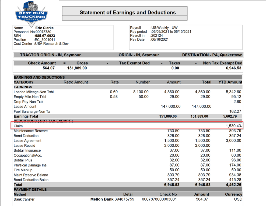Click the 'Tax Exempt Ded' header
The image size is (266, 206).
[134, 63]
